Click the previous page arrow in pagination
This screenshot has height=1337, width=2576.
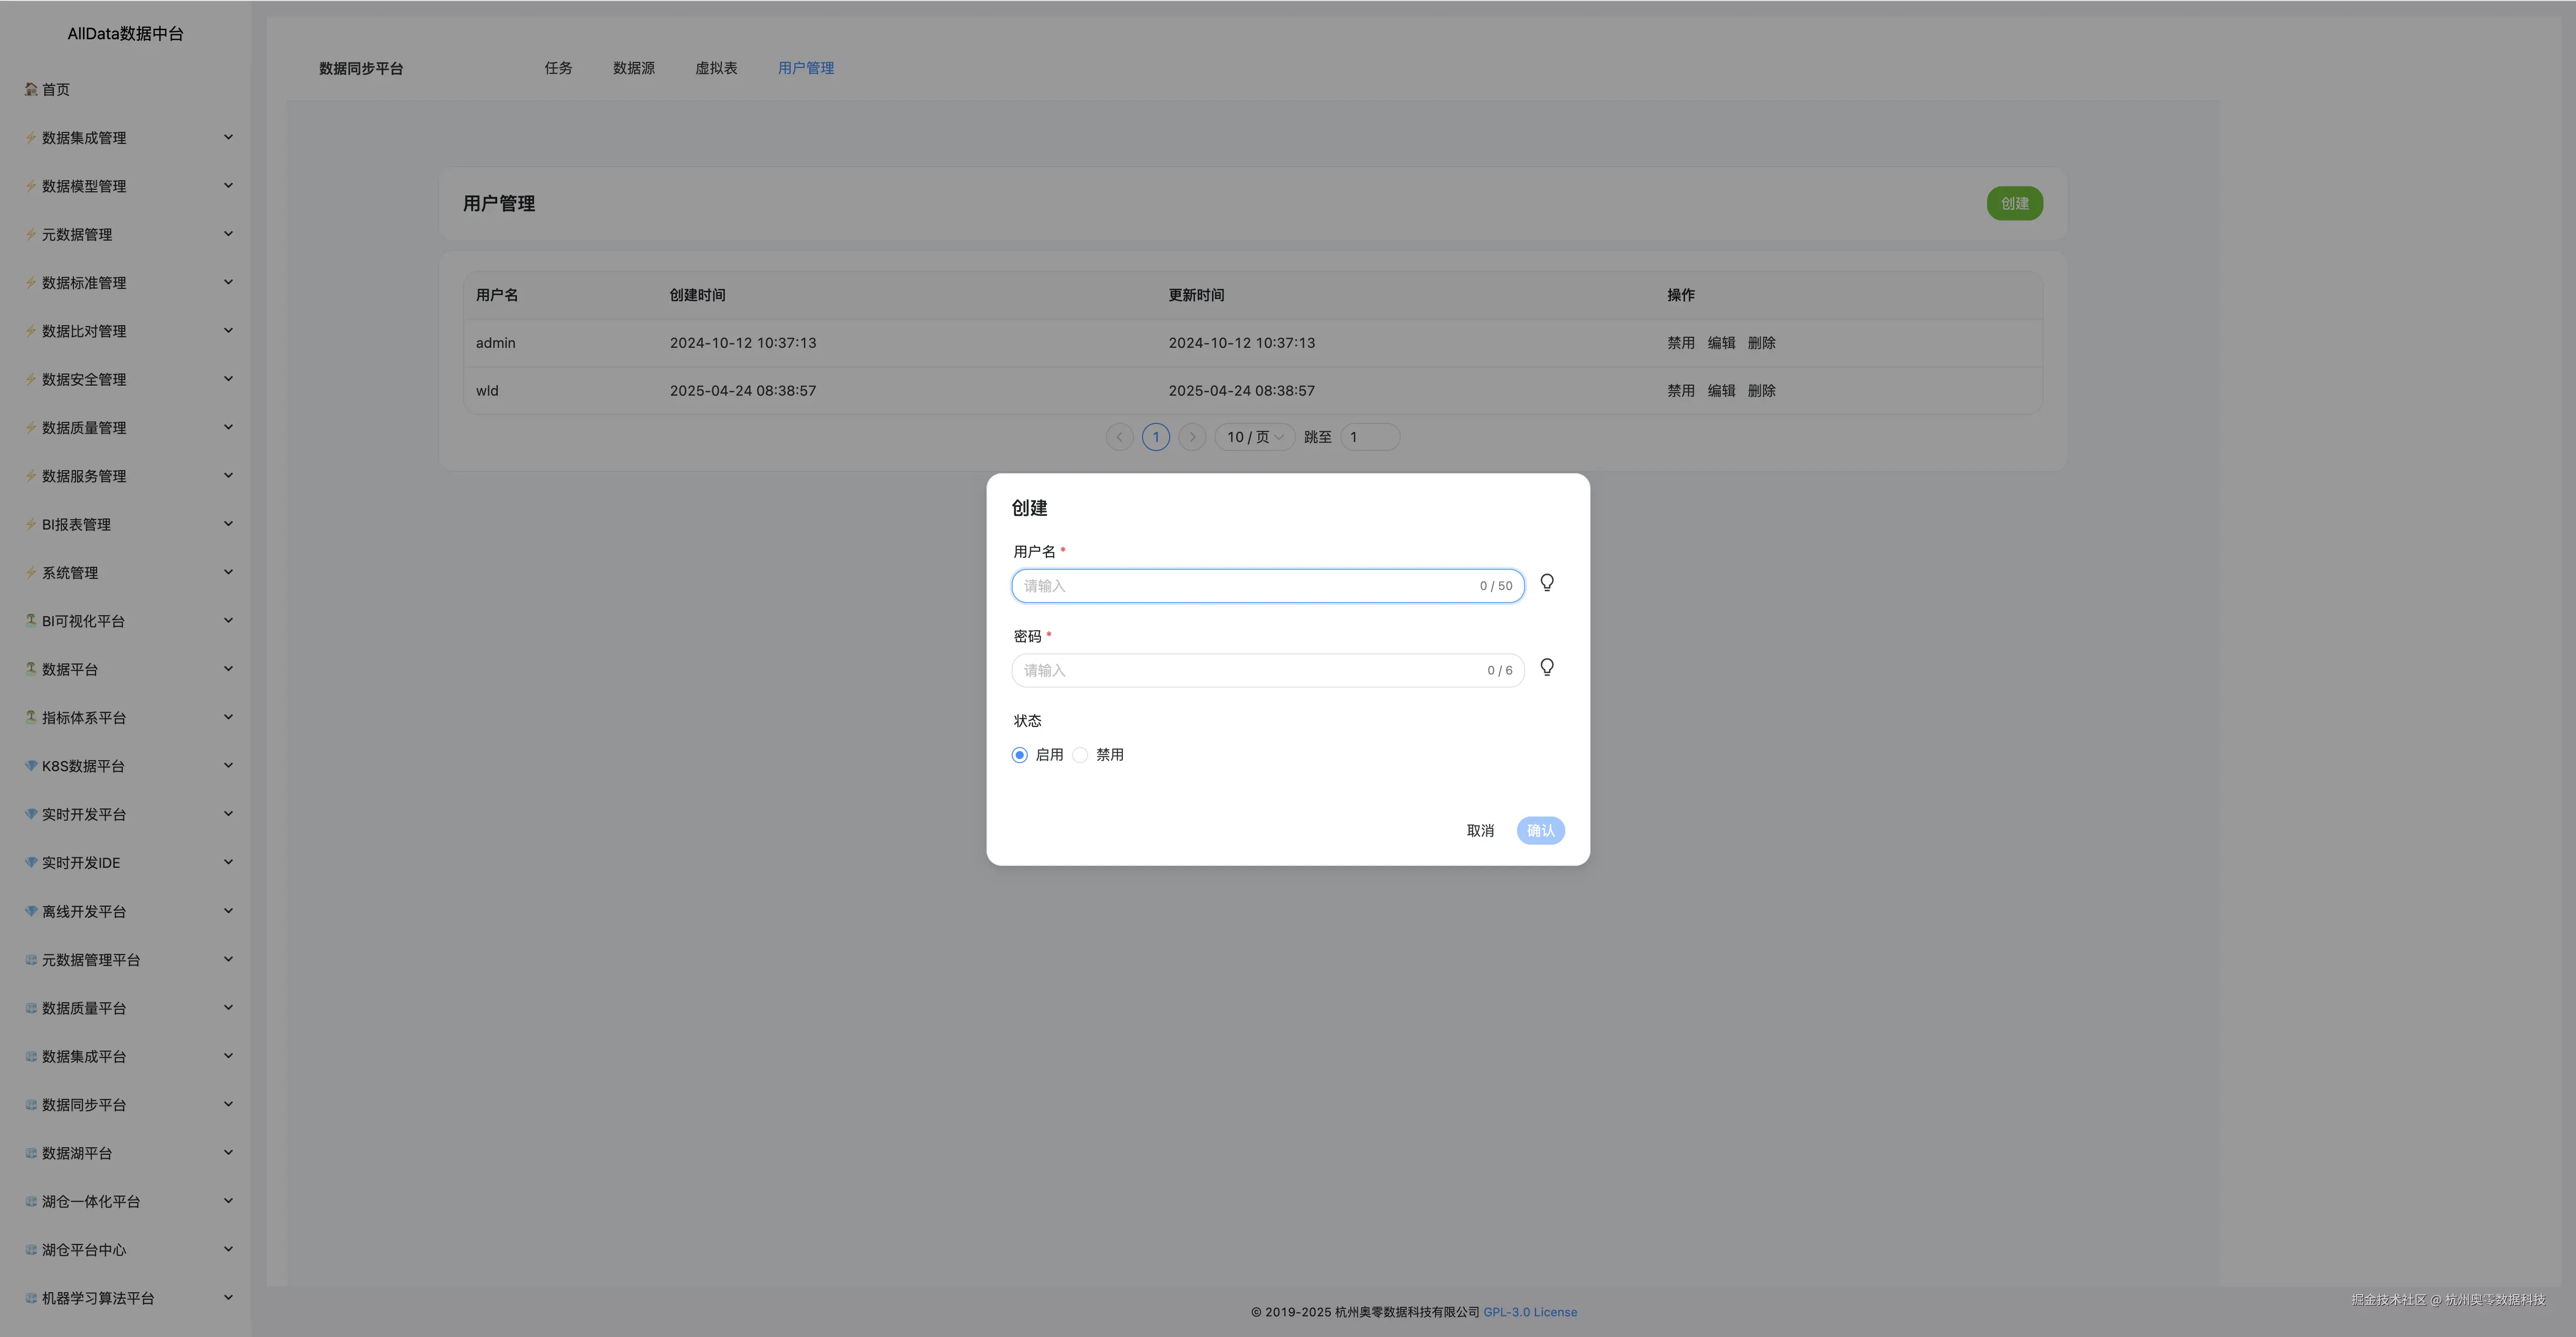[x=1119, y=437]
